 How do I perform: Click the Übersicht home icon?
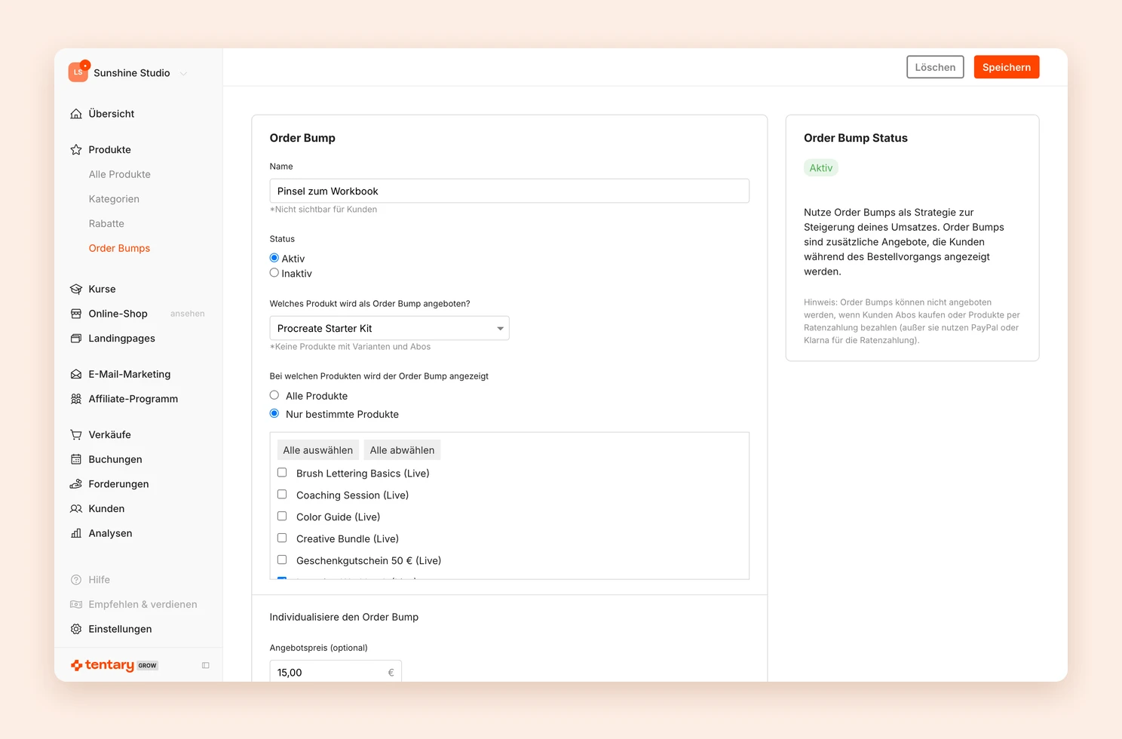[76, 114]
